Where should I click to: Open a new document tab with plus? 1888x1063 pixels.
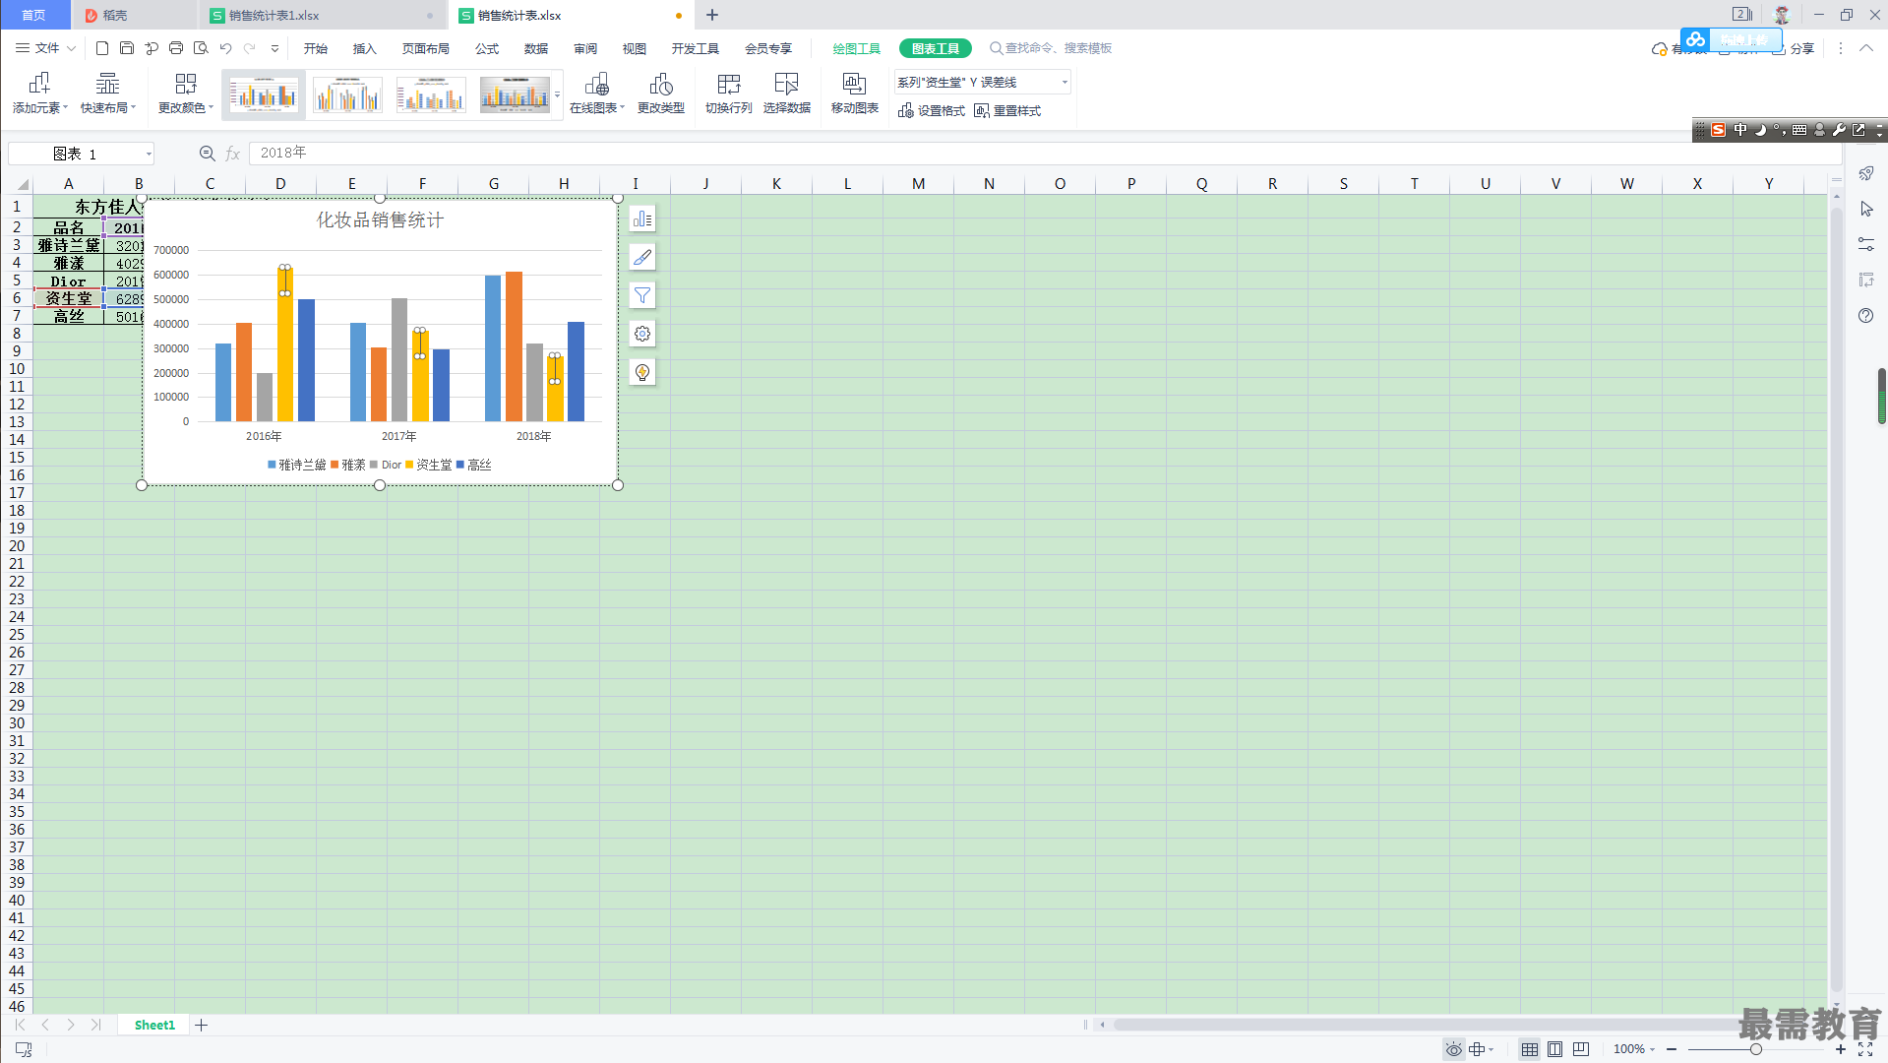pyautogui.click(x=712, y=15)
